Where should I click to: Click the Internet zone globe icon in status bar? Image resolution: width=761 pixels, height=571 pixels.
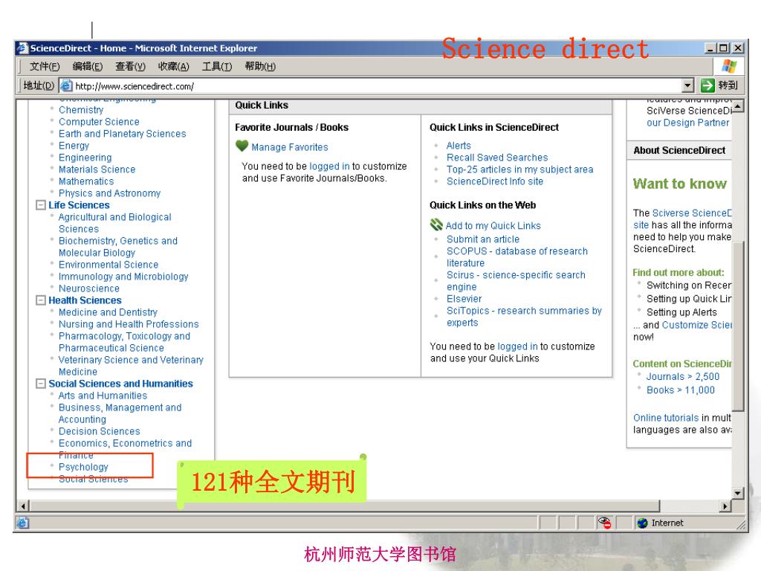[x=643, y=523]
